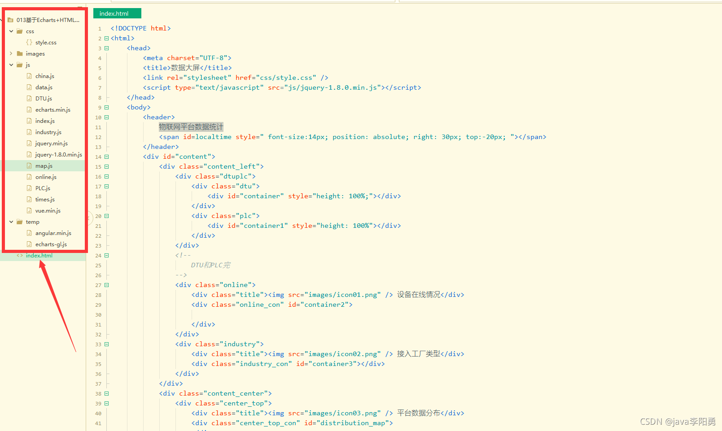722x431 pixels.
Task: Click the temp folder icon
Action: point(20,222)
